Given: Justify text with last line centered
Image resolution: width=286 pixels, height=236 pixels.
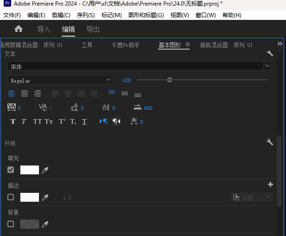Looking at the screenshot, I should pyautogui.click(x=68, y=93).
